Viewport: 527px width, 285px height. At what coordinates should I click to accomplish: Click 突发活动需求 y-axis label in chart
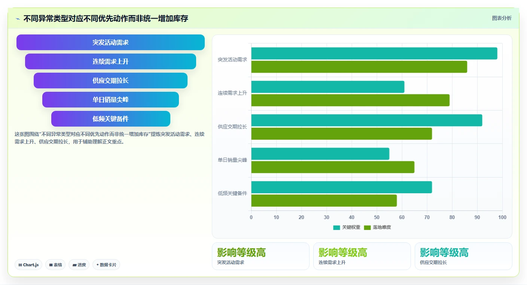(232, 60)
